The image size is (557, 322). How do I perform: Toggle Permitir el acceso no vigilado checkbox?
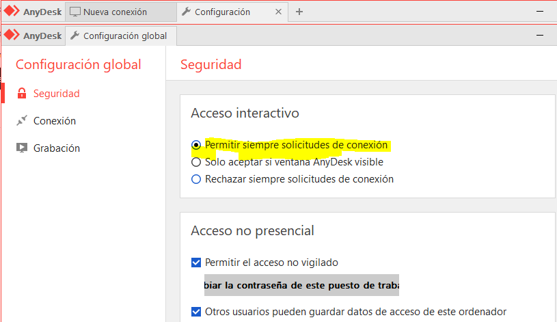point(196,263)
